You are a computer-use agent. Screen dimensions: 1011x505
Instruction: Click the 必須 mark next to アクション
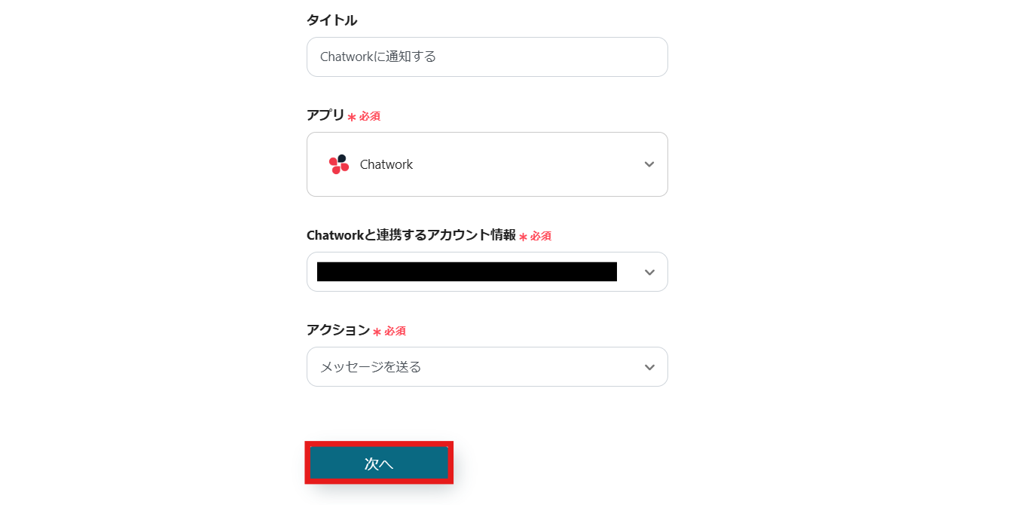396,331
